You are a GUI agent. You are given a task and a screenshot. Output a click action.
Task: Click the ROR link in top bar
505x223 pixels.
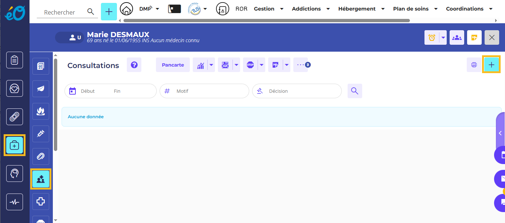pyautogui.click(x=241, y=9)
